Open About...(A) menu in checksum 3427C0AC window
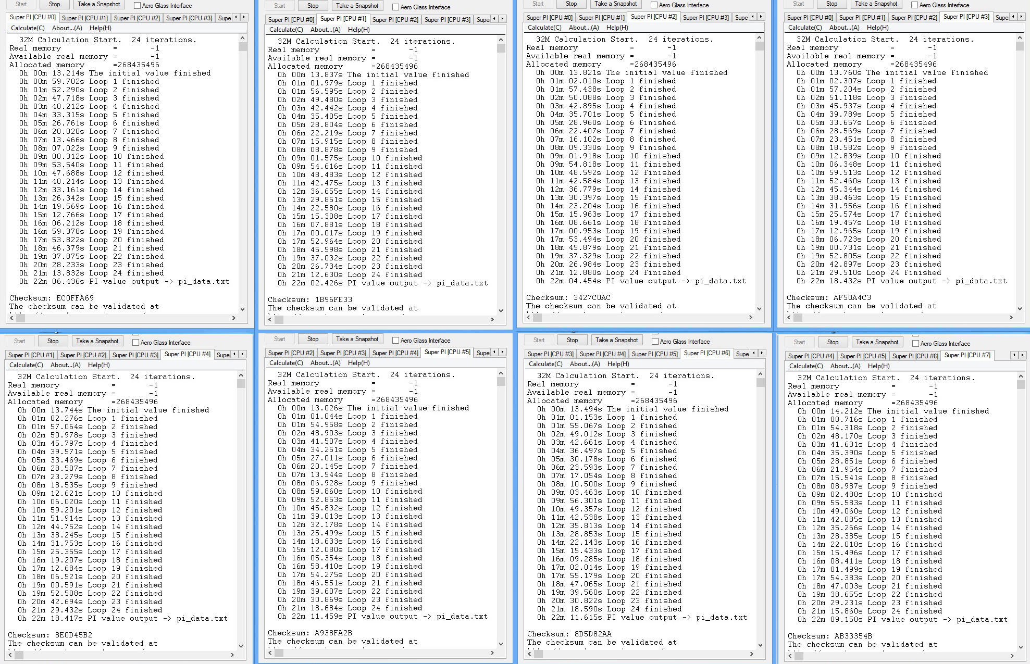 [x=584, y=28]
